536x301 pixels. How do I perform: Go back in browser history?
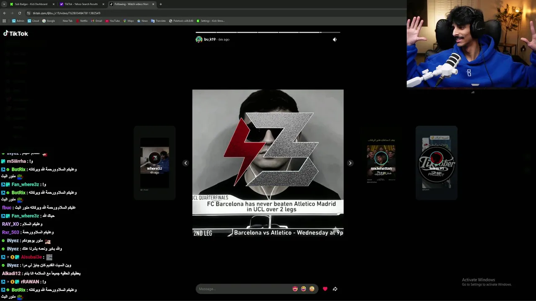coord(5,13)
